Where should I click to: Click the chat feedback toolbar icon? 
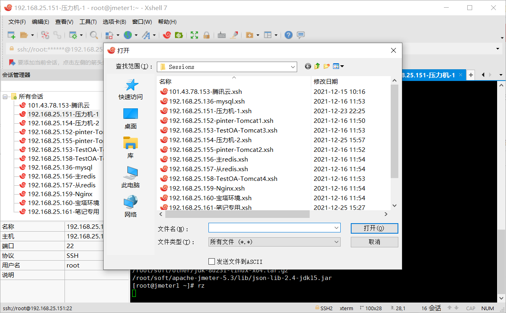301,35
